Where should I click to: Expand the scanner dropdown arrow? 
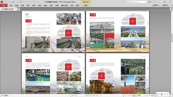23,2
